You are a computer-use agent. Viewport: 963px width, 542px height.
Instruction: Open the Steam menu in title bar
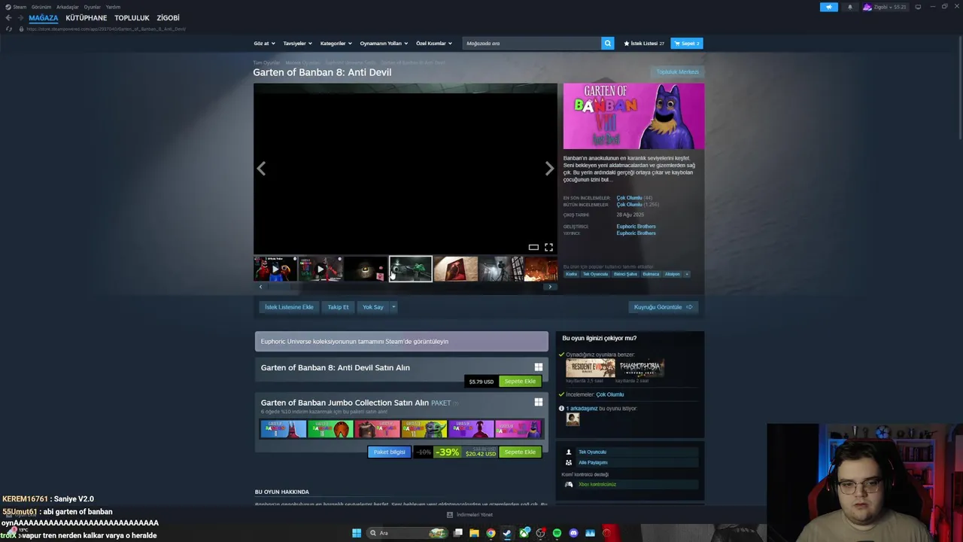(x=16, y=7)
